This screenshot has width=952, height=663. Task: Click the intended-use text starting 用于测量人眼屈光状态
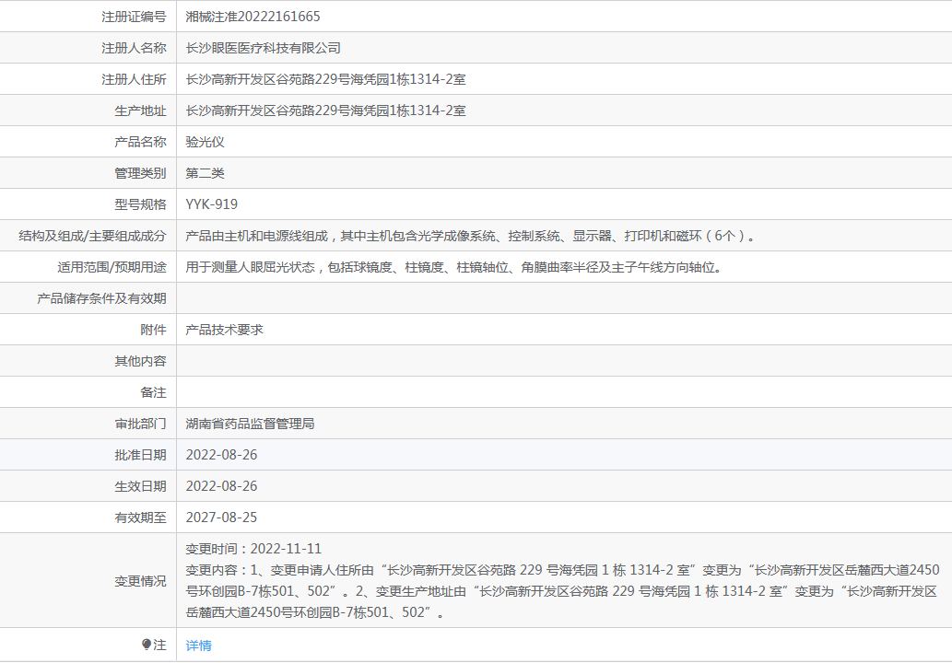[x=453, y=268]
